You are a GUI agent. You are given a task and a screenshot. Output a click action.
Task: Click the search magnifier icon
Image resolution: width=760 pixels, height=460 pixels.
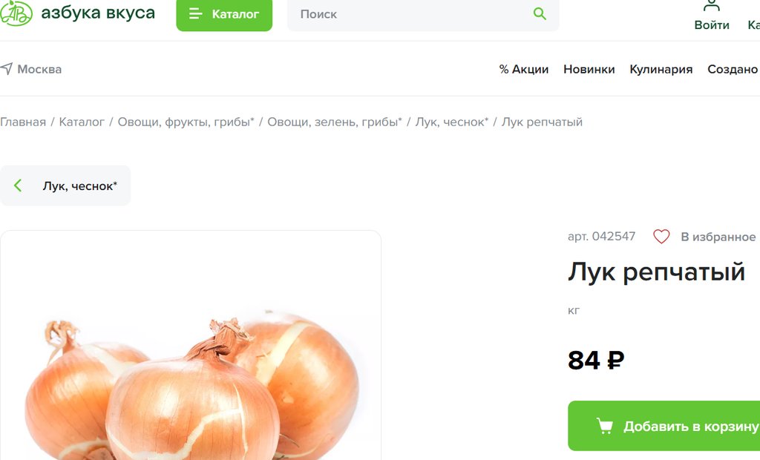540,13
